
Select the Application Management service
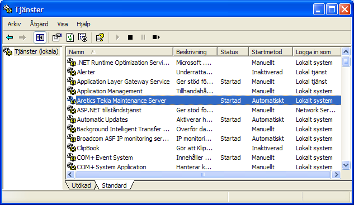[x=110, y=91]
